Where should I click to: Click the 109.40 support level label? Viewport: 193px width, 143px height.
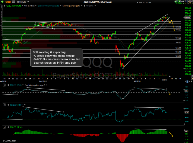[178, 27]
